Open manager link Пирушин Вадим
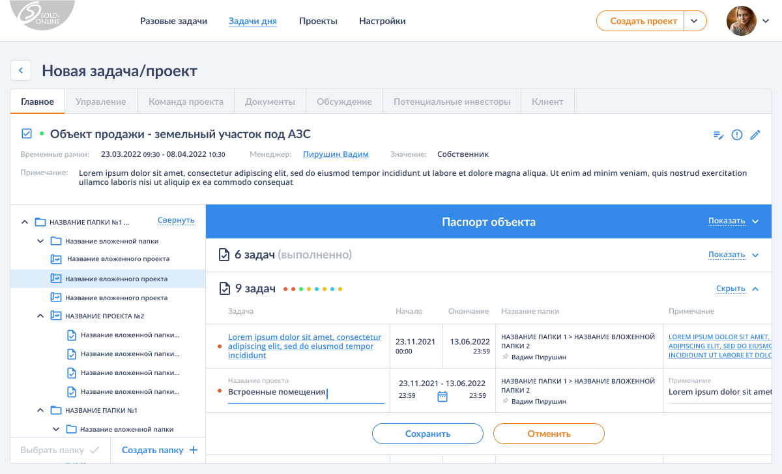This screenshot has width=782, height=474. coord(336,154)
